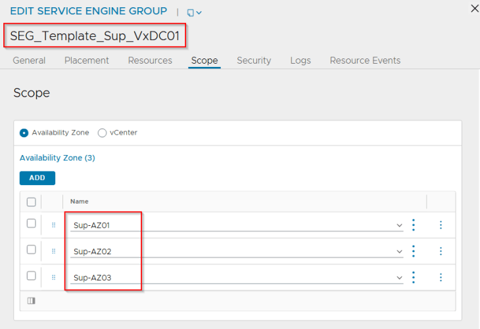Check the box for the Sup-AZ02 row
Image resolution: width=480 pixels, height=329 pixels.
pos(31,250)
